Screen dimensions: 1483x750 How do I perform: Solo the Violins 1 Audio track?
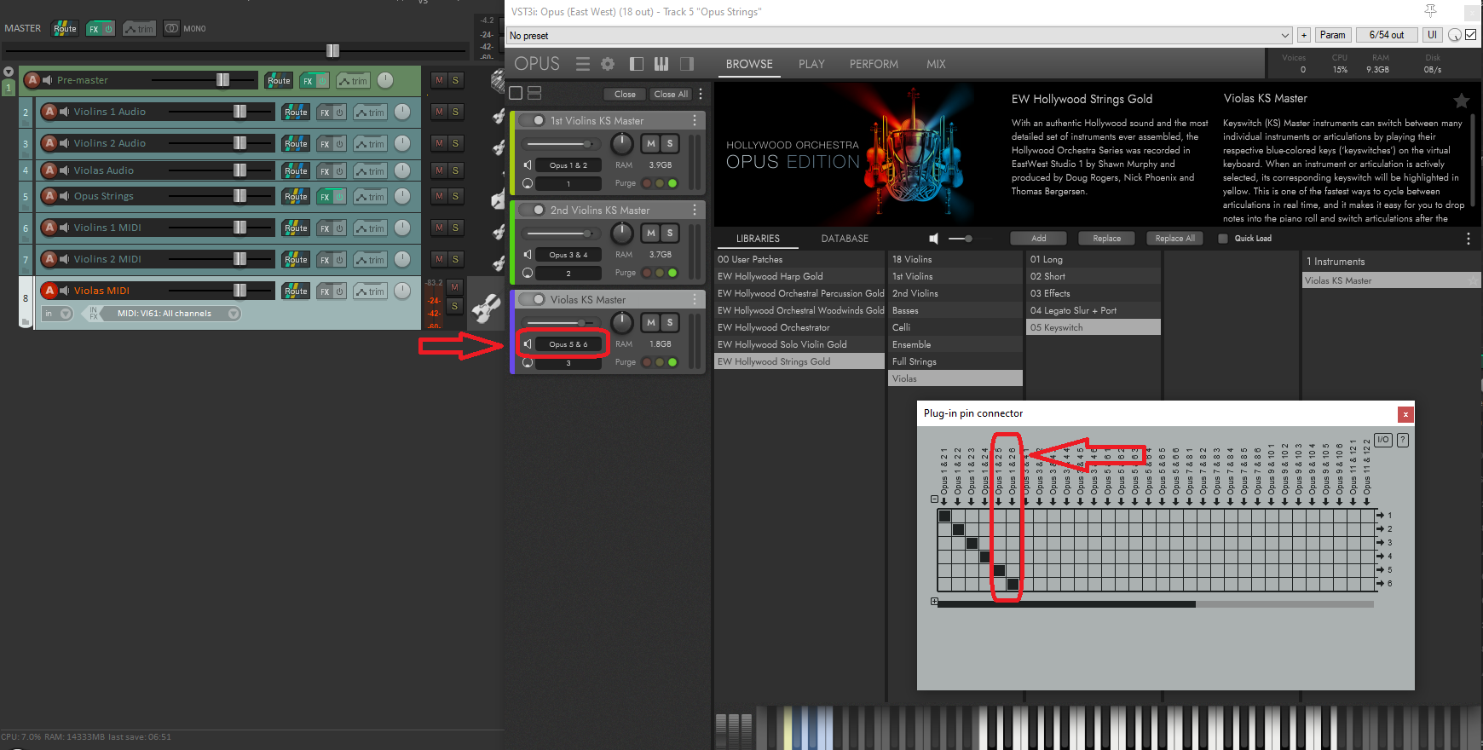tap(456, 112)
